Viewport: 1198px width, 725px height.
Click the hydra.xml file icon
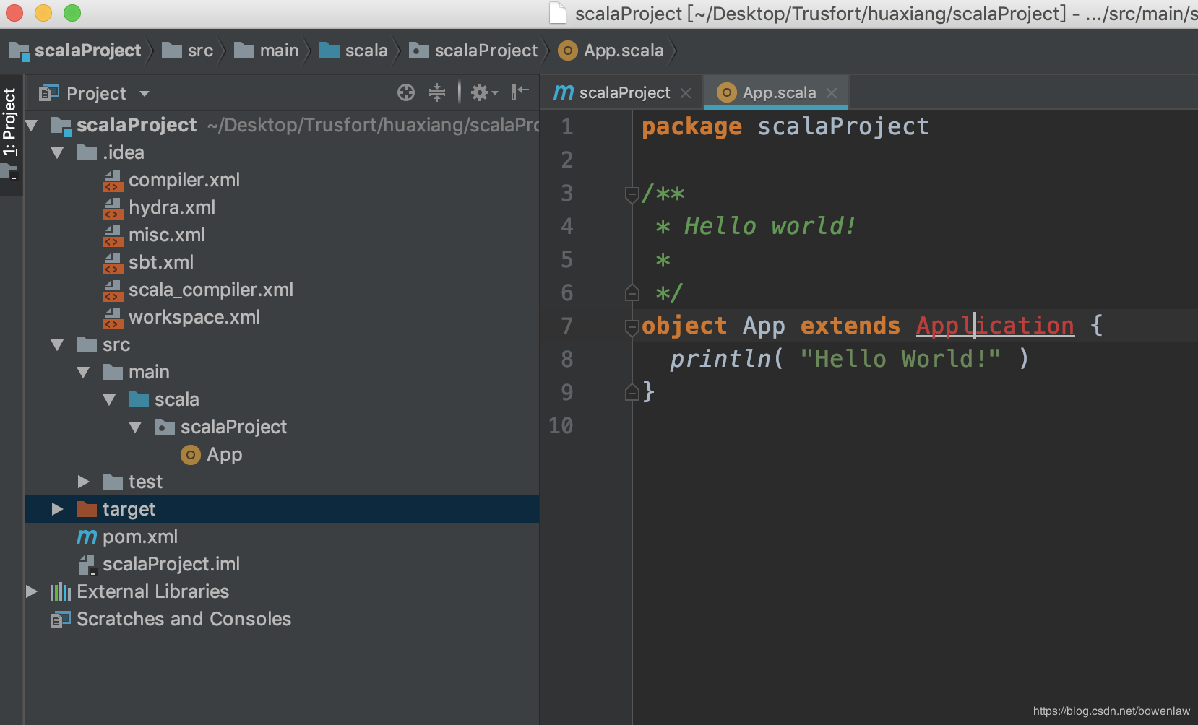pos(113,208)
